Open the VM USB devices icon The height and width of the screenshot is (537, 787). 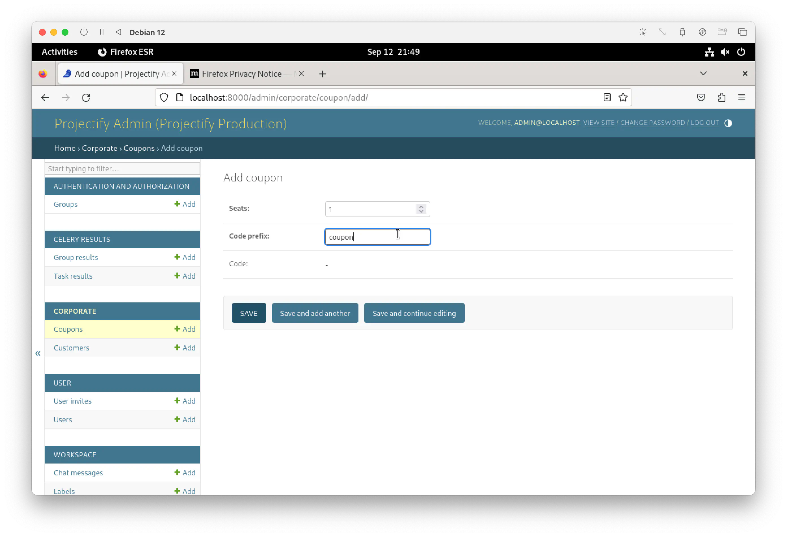(x=682, y=32)
